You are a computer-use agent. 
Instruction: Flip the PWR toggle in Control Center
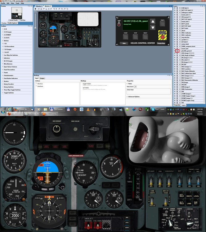pos(119,24)
